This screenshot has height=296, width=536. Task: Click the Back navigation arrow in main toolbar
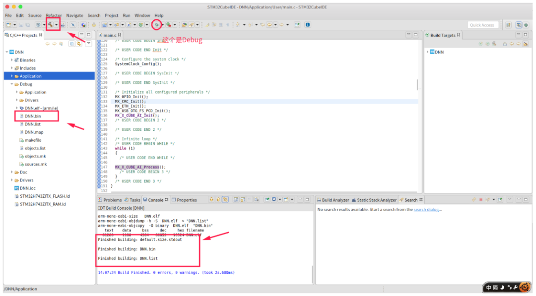point(269,25)
